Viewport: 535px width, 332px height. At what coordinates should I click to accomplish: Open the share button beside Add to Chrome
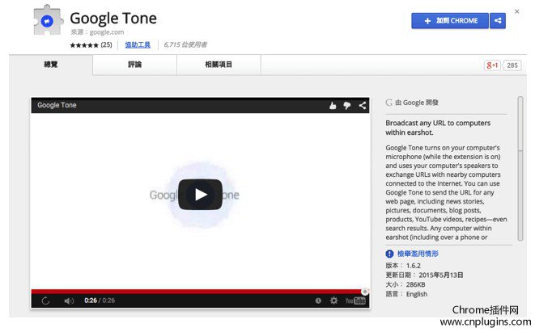[498, 21]
